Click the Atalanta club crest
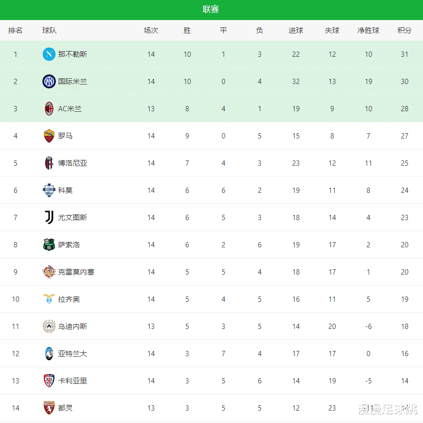 point(49,354)
